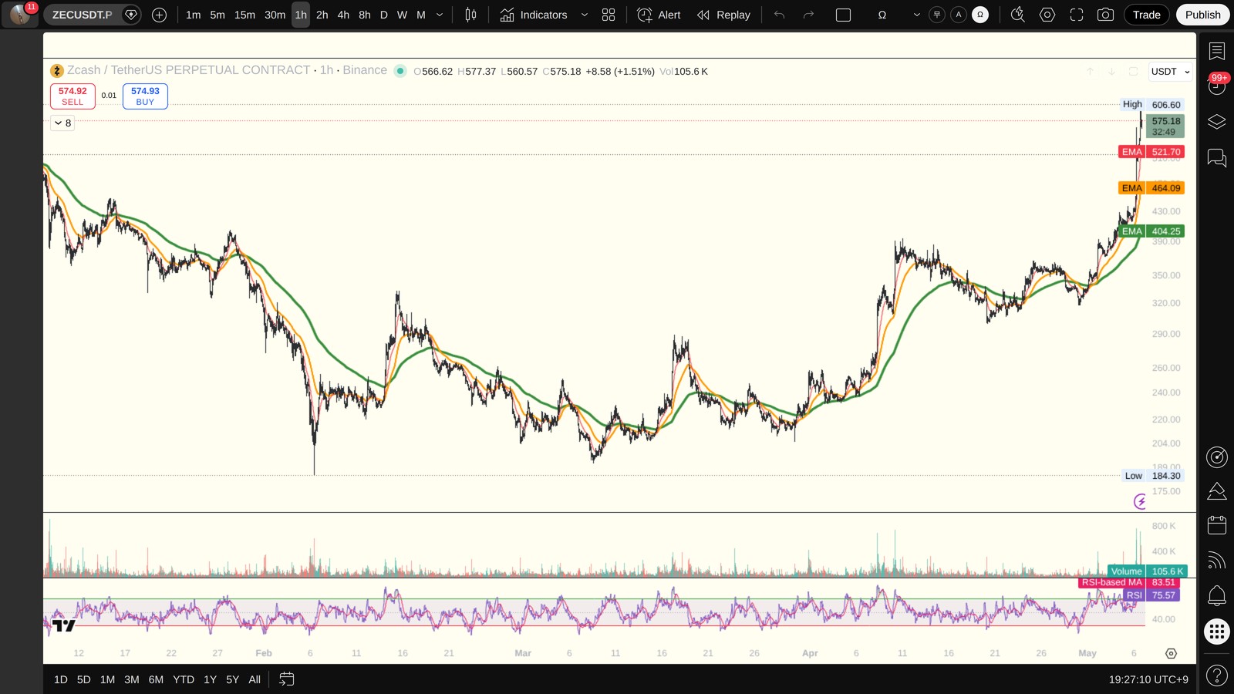Viewport: 1234px width, 694px height.
Task: Expand the indicators favorites dropdown arrow
Action: (x=584, y=15)
